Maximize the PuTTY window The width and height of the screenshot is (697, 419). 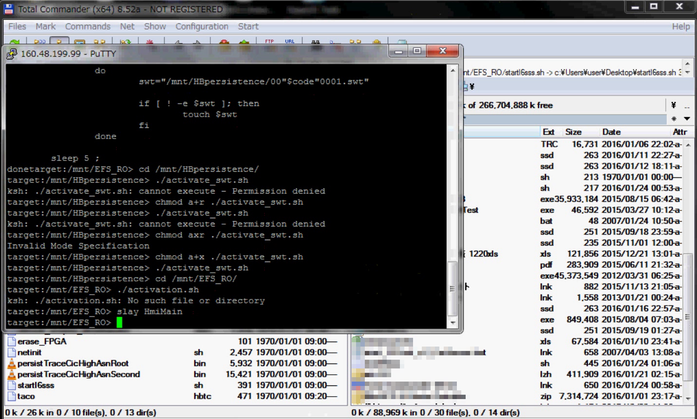417,51
